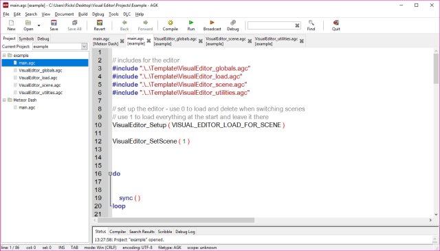Show the Compiler output tab

click(x=118, y=232)
